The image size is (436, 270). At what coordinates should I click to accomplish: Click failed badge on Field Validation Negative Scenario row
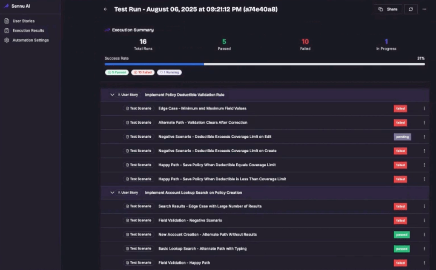pyautogui.click(x=400, y=221)
